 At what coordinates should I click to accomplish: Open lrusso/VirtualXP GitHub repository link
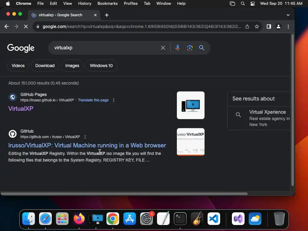[x=87, y=145]
